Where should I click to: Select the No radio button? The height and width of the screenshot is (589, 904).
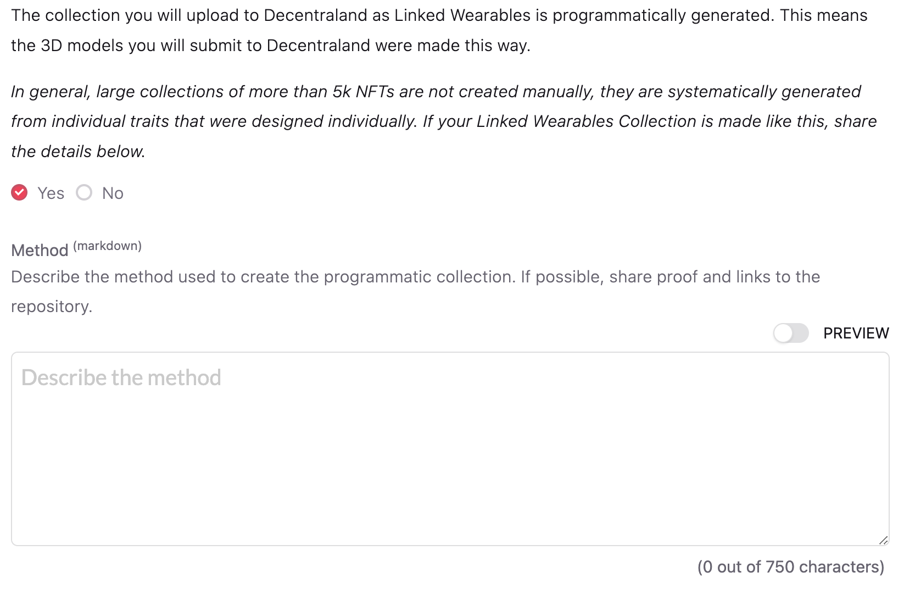84,193
